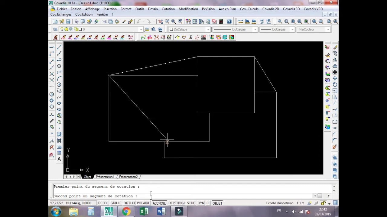Click the Zoom Out minus magnifier icon
387x217 pixels.
click(321, 21)
